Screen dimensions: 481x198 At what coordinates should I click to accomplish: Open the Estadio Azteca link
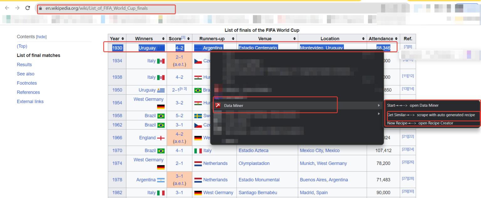[x=253, y=150]
